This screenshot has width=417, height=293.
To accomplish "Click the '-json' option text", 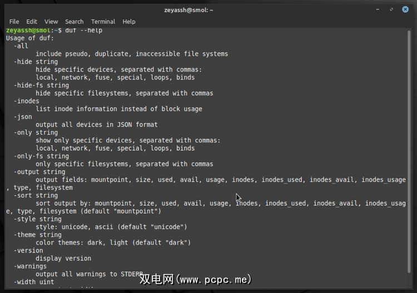I will [x=23, y=117].
